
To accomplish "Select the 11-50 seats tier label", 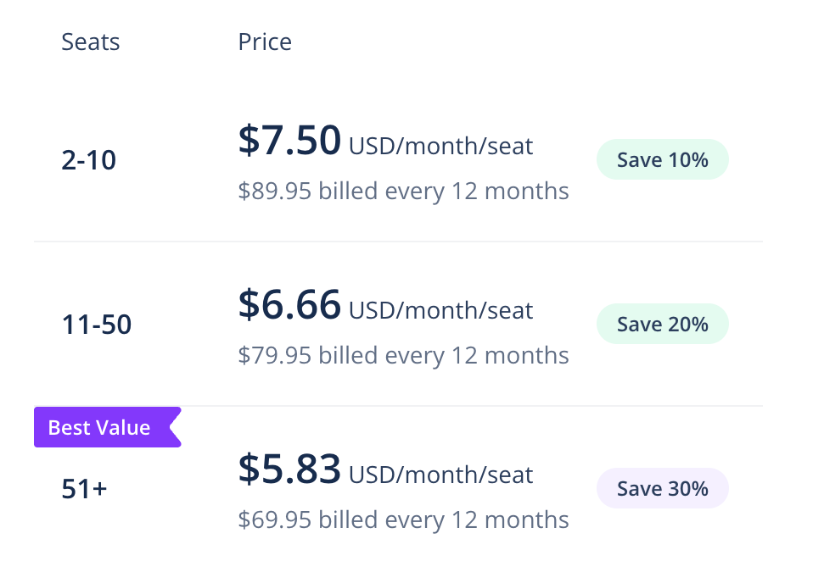I will (97, 325).
